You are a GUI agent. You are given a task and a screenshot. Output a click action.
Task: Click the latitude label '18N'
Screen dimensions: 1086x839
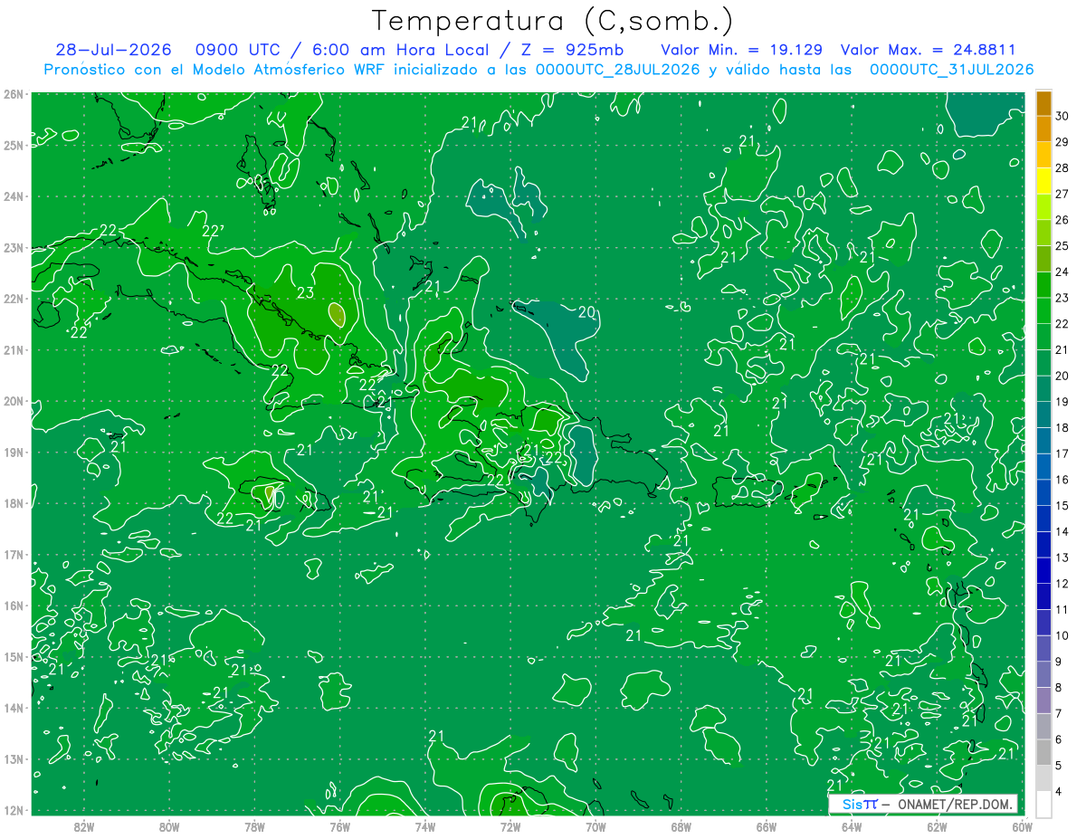click(14, 503)
